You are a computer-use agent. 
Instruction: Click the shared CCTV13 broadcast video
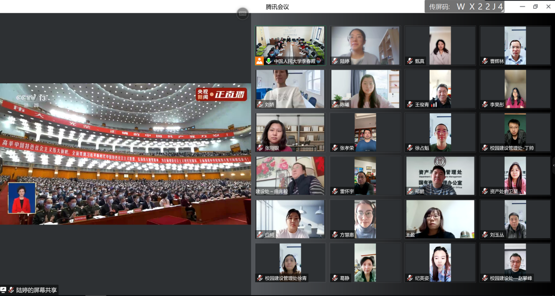125,154
